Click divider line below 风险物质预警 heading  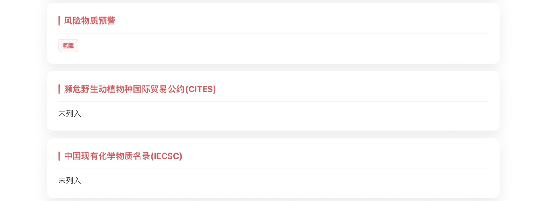[273, 33]
